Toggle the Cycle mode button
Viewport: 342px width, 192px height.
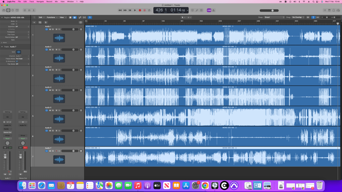click(149, 10)
